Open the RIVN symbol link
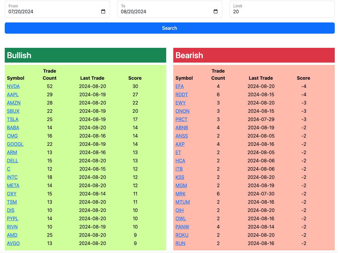The image size is (338, 253). coord(12,227)
